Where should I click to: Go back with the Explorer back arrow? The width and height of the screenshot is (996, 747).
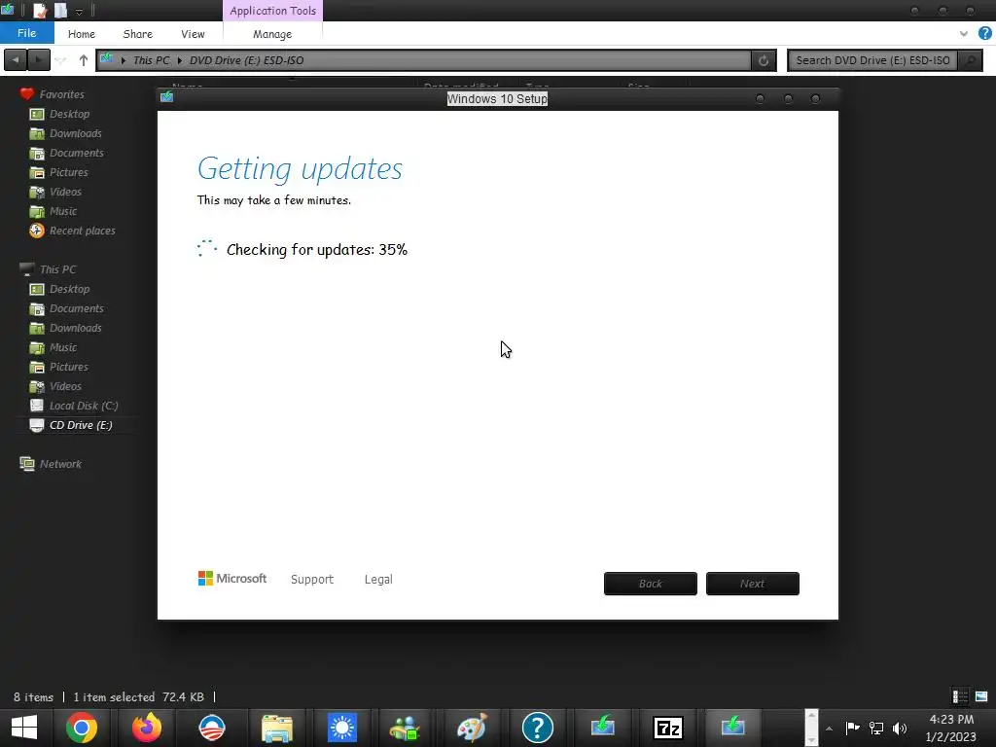(16, 60)
